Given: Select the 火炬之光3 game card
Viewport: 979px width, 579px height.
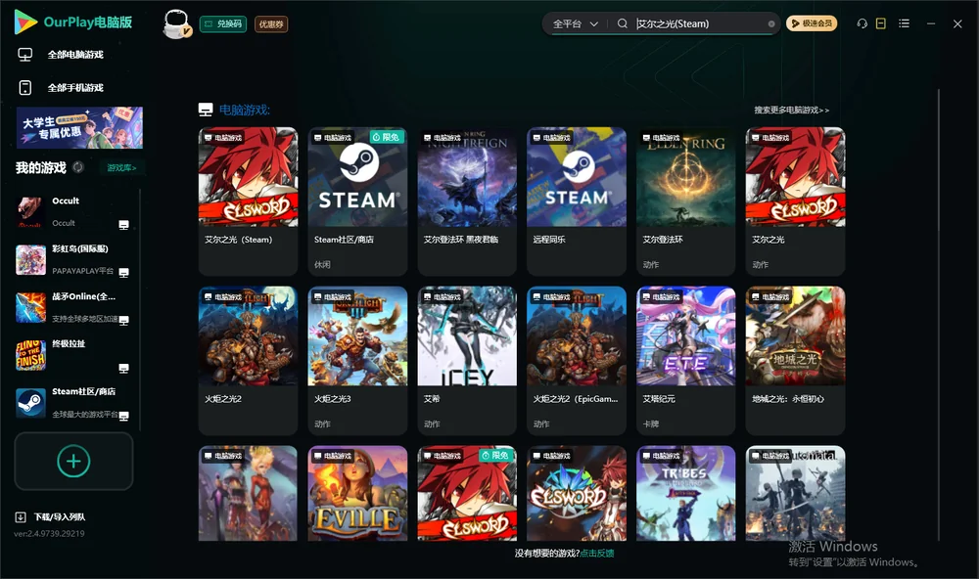Looking at the screenshot, I should [357, 360].
